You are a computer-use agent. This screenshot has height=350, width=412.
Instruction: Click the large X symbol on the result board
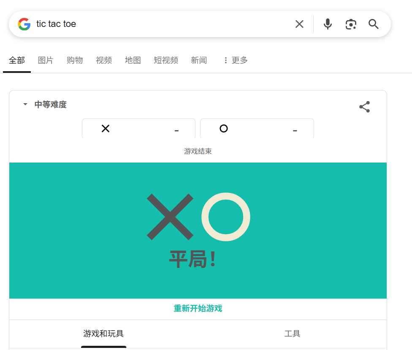[170, 217]
